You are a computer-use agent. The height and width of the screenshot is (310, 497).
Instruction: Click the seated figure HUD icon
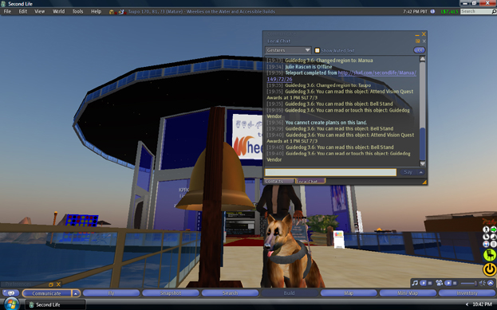[x=486, y=237]
